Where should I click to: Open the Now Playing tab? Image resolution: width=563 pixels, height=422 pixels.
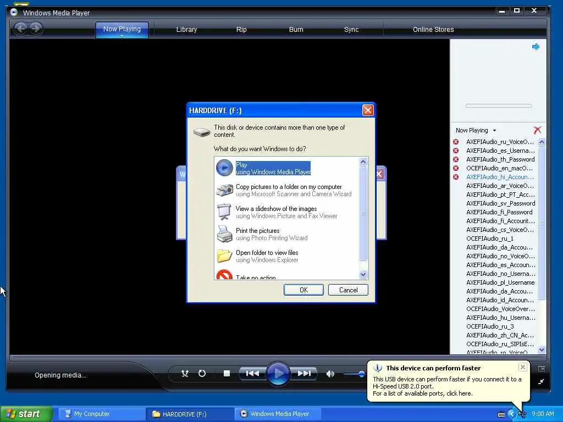pyautogui.click(x=122, y=29)
